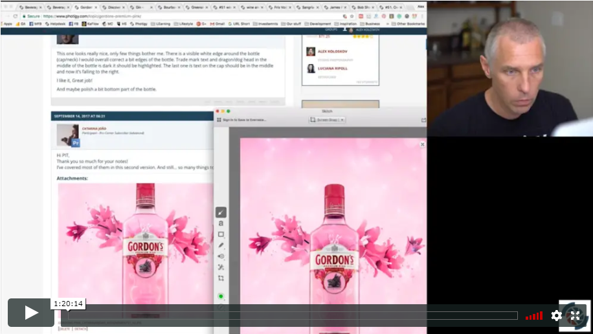Reload the browser page

[x=15, y=16]
